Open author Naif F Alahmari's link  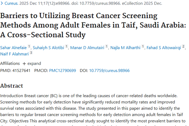point(14,54)
